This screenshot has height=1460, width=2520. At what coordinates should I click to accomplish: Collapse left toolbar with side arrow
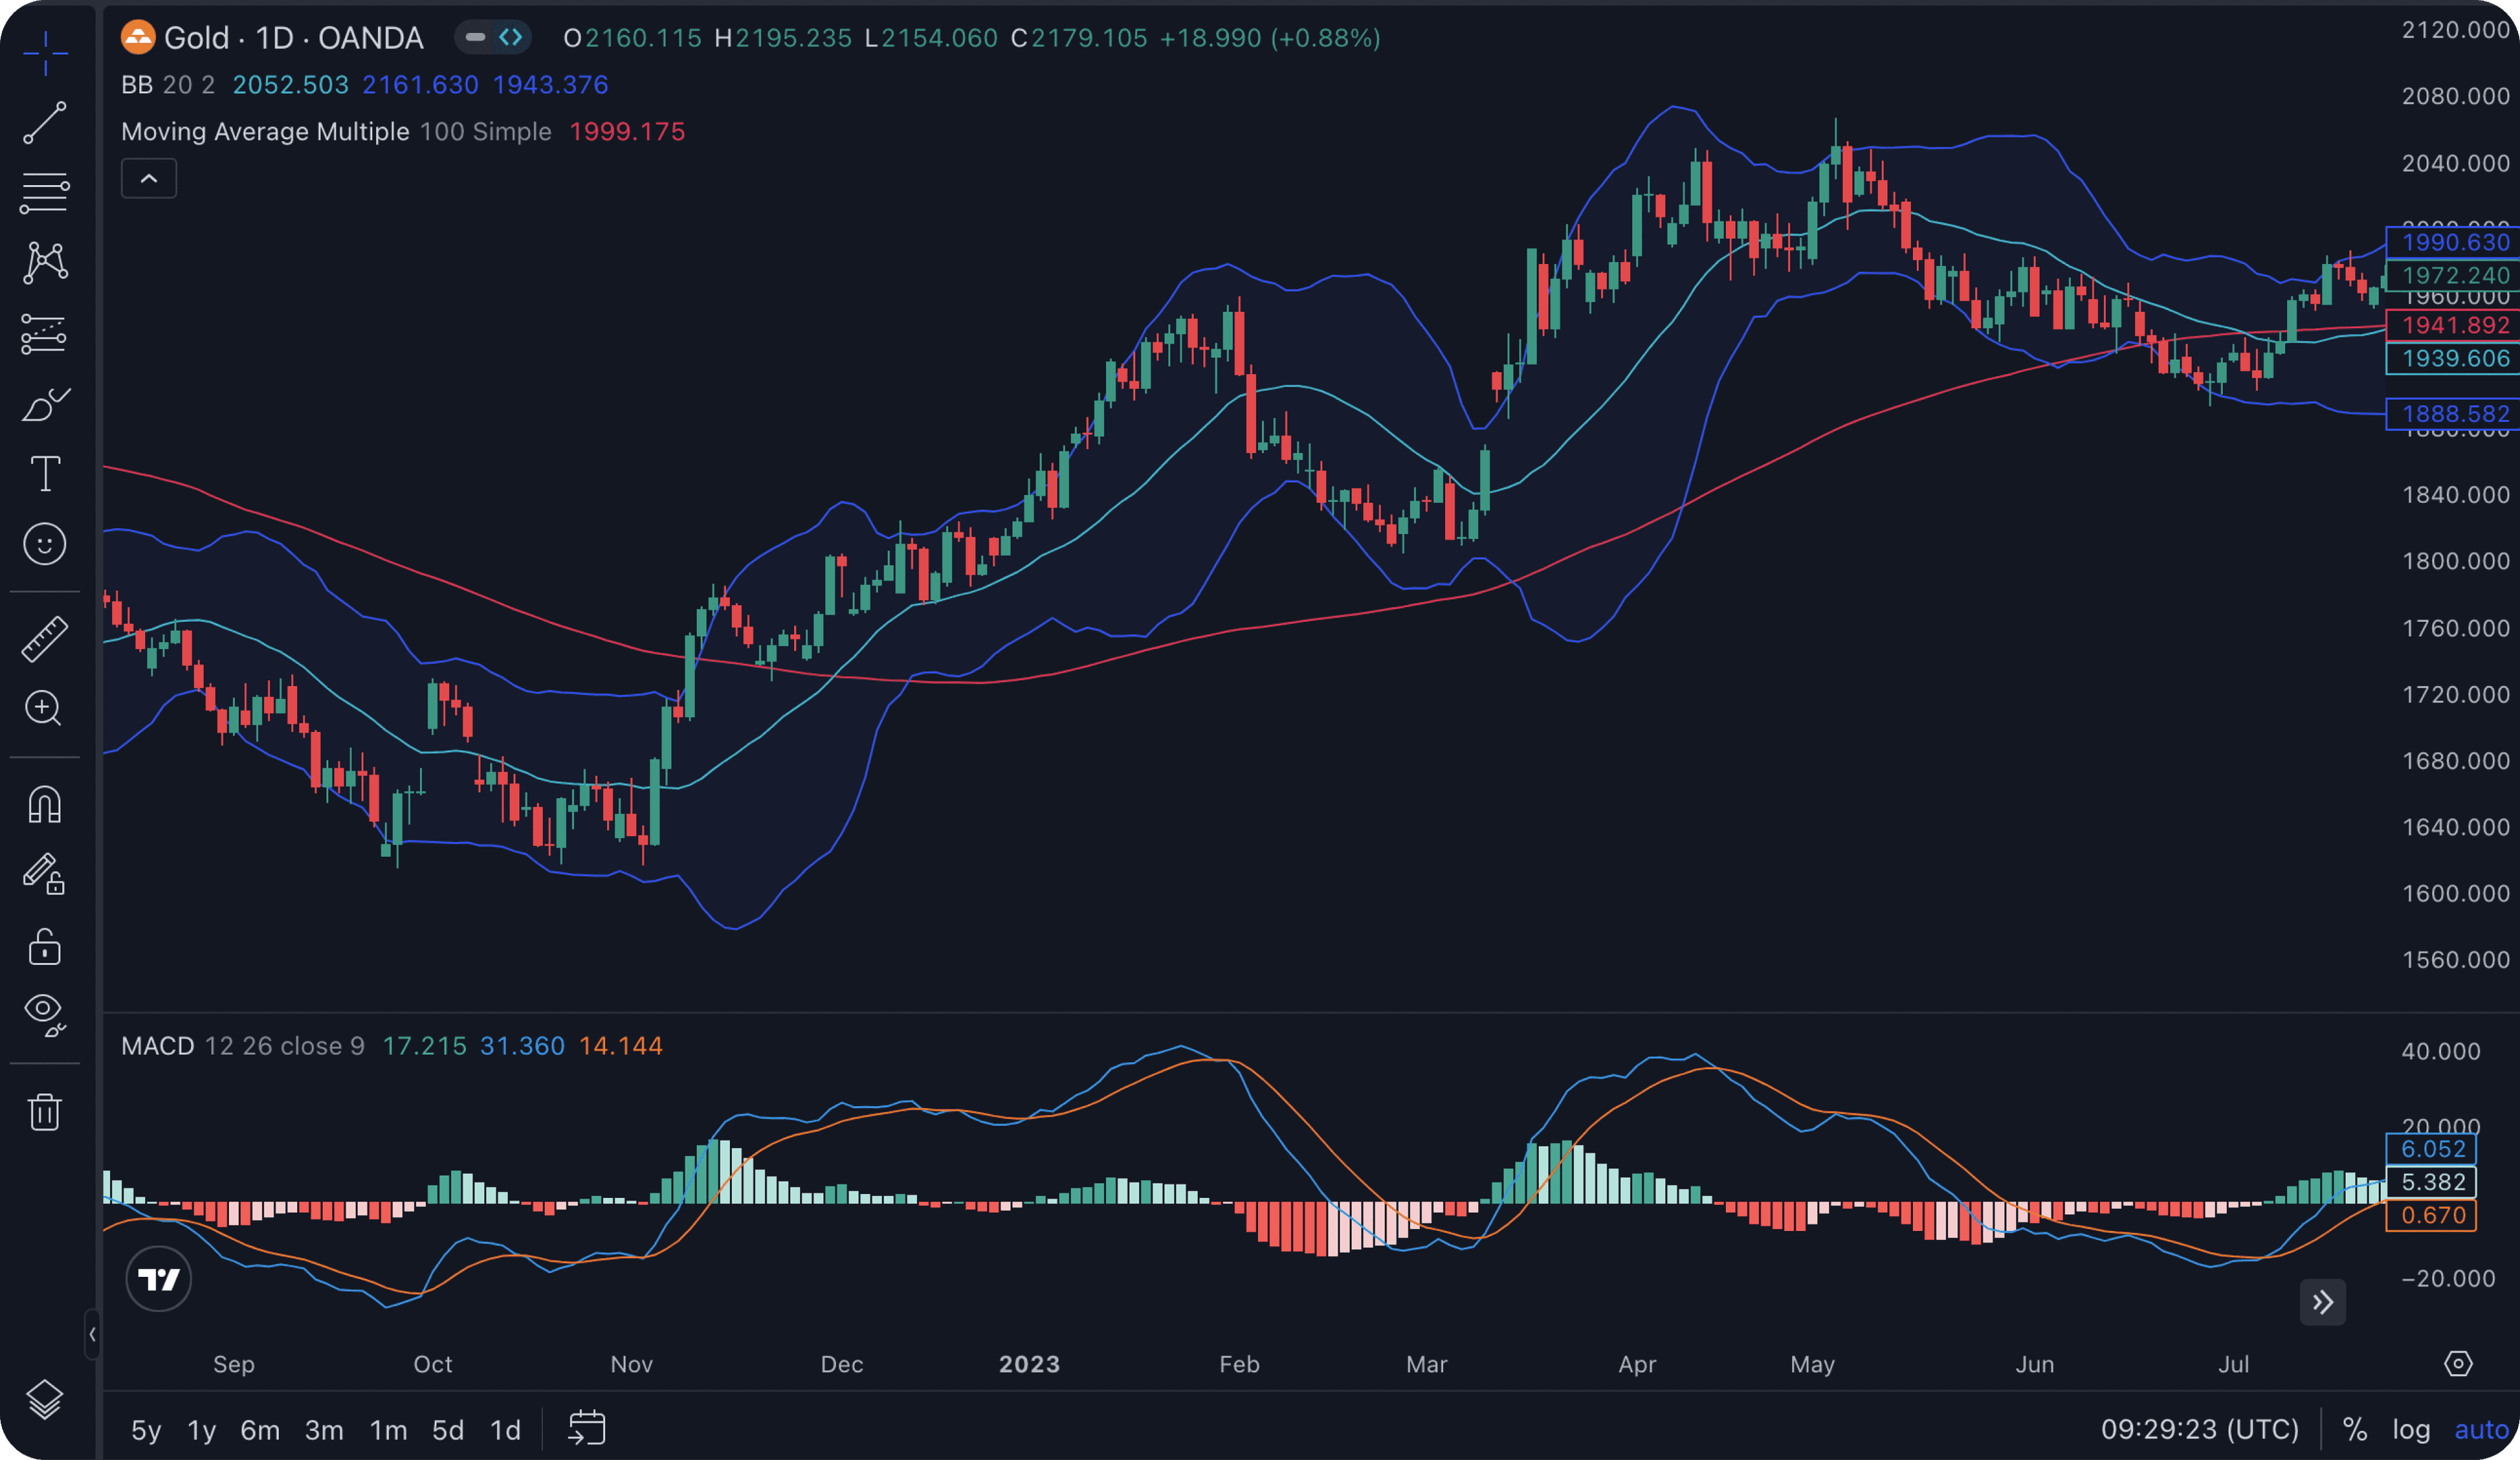92,1334
